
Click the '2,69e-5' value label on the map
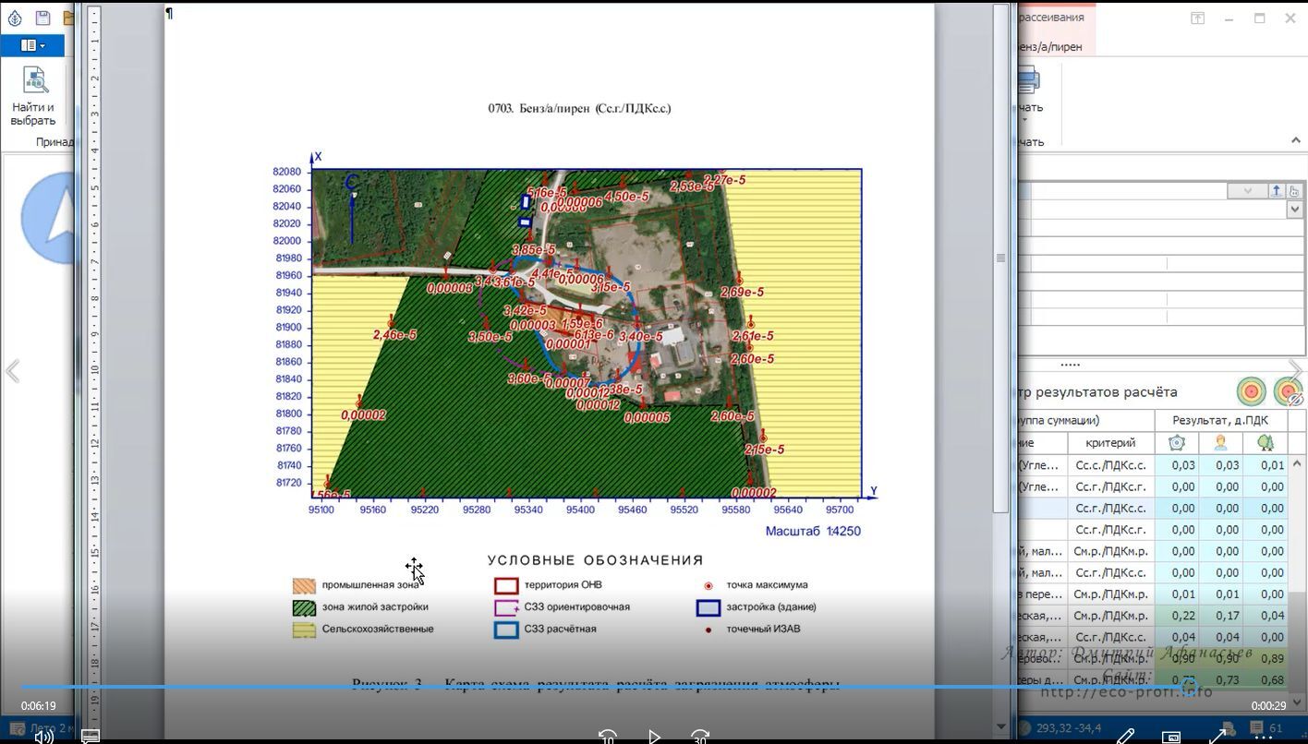tap(742, 293)
